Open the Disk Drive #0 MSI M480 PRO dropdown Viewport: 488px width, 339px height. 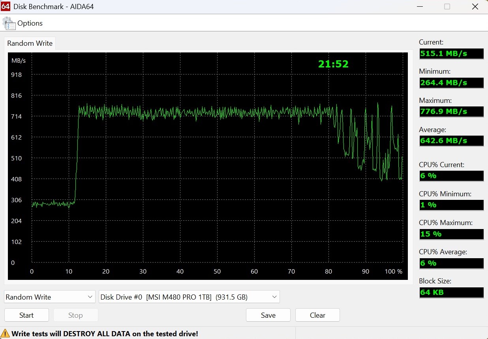(x=189, y=297)
